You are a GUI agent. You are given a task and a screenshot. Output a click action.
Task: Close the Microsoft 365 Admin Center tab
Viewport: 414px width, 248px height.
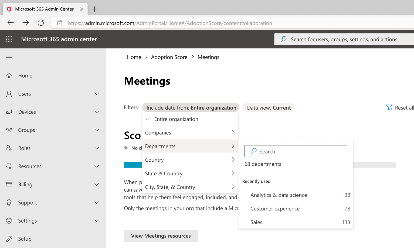pos(82,9)
